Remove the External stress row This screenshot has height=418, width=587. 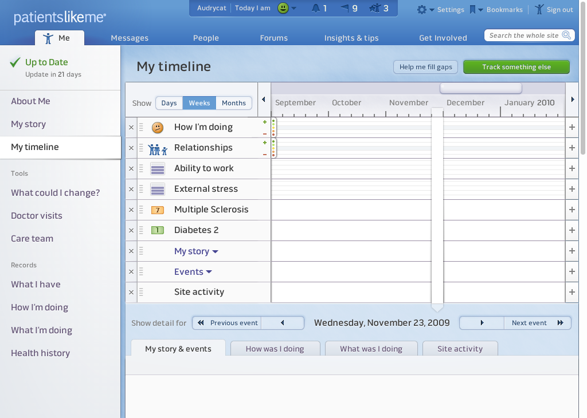131,189
